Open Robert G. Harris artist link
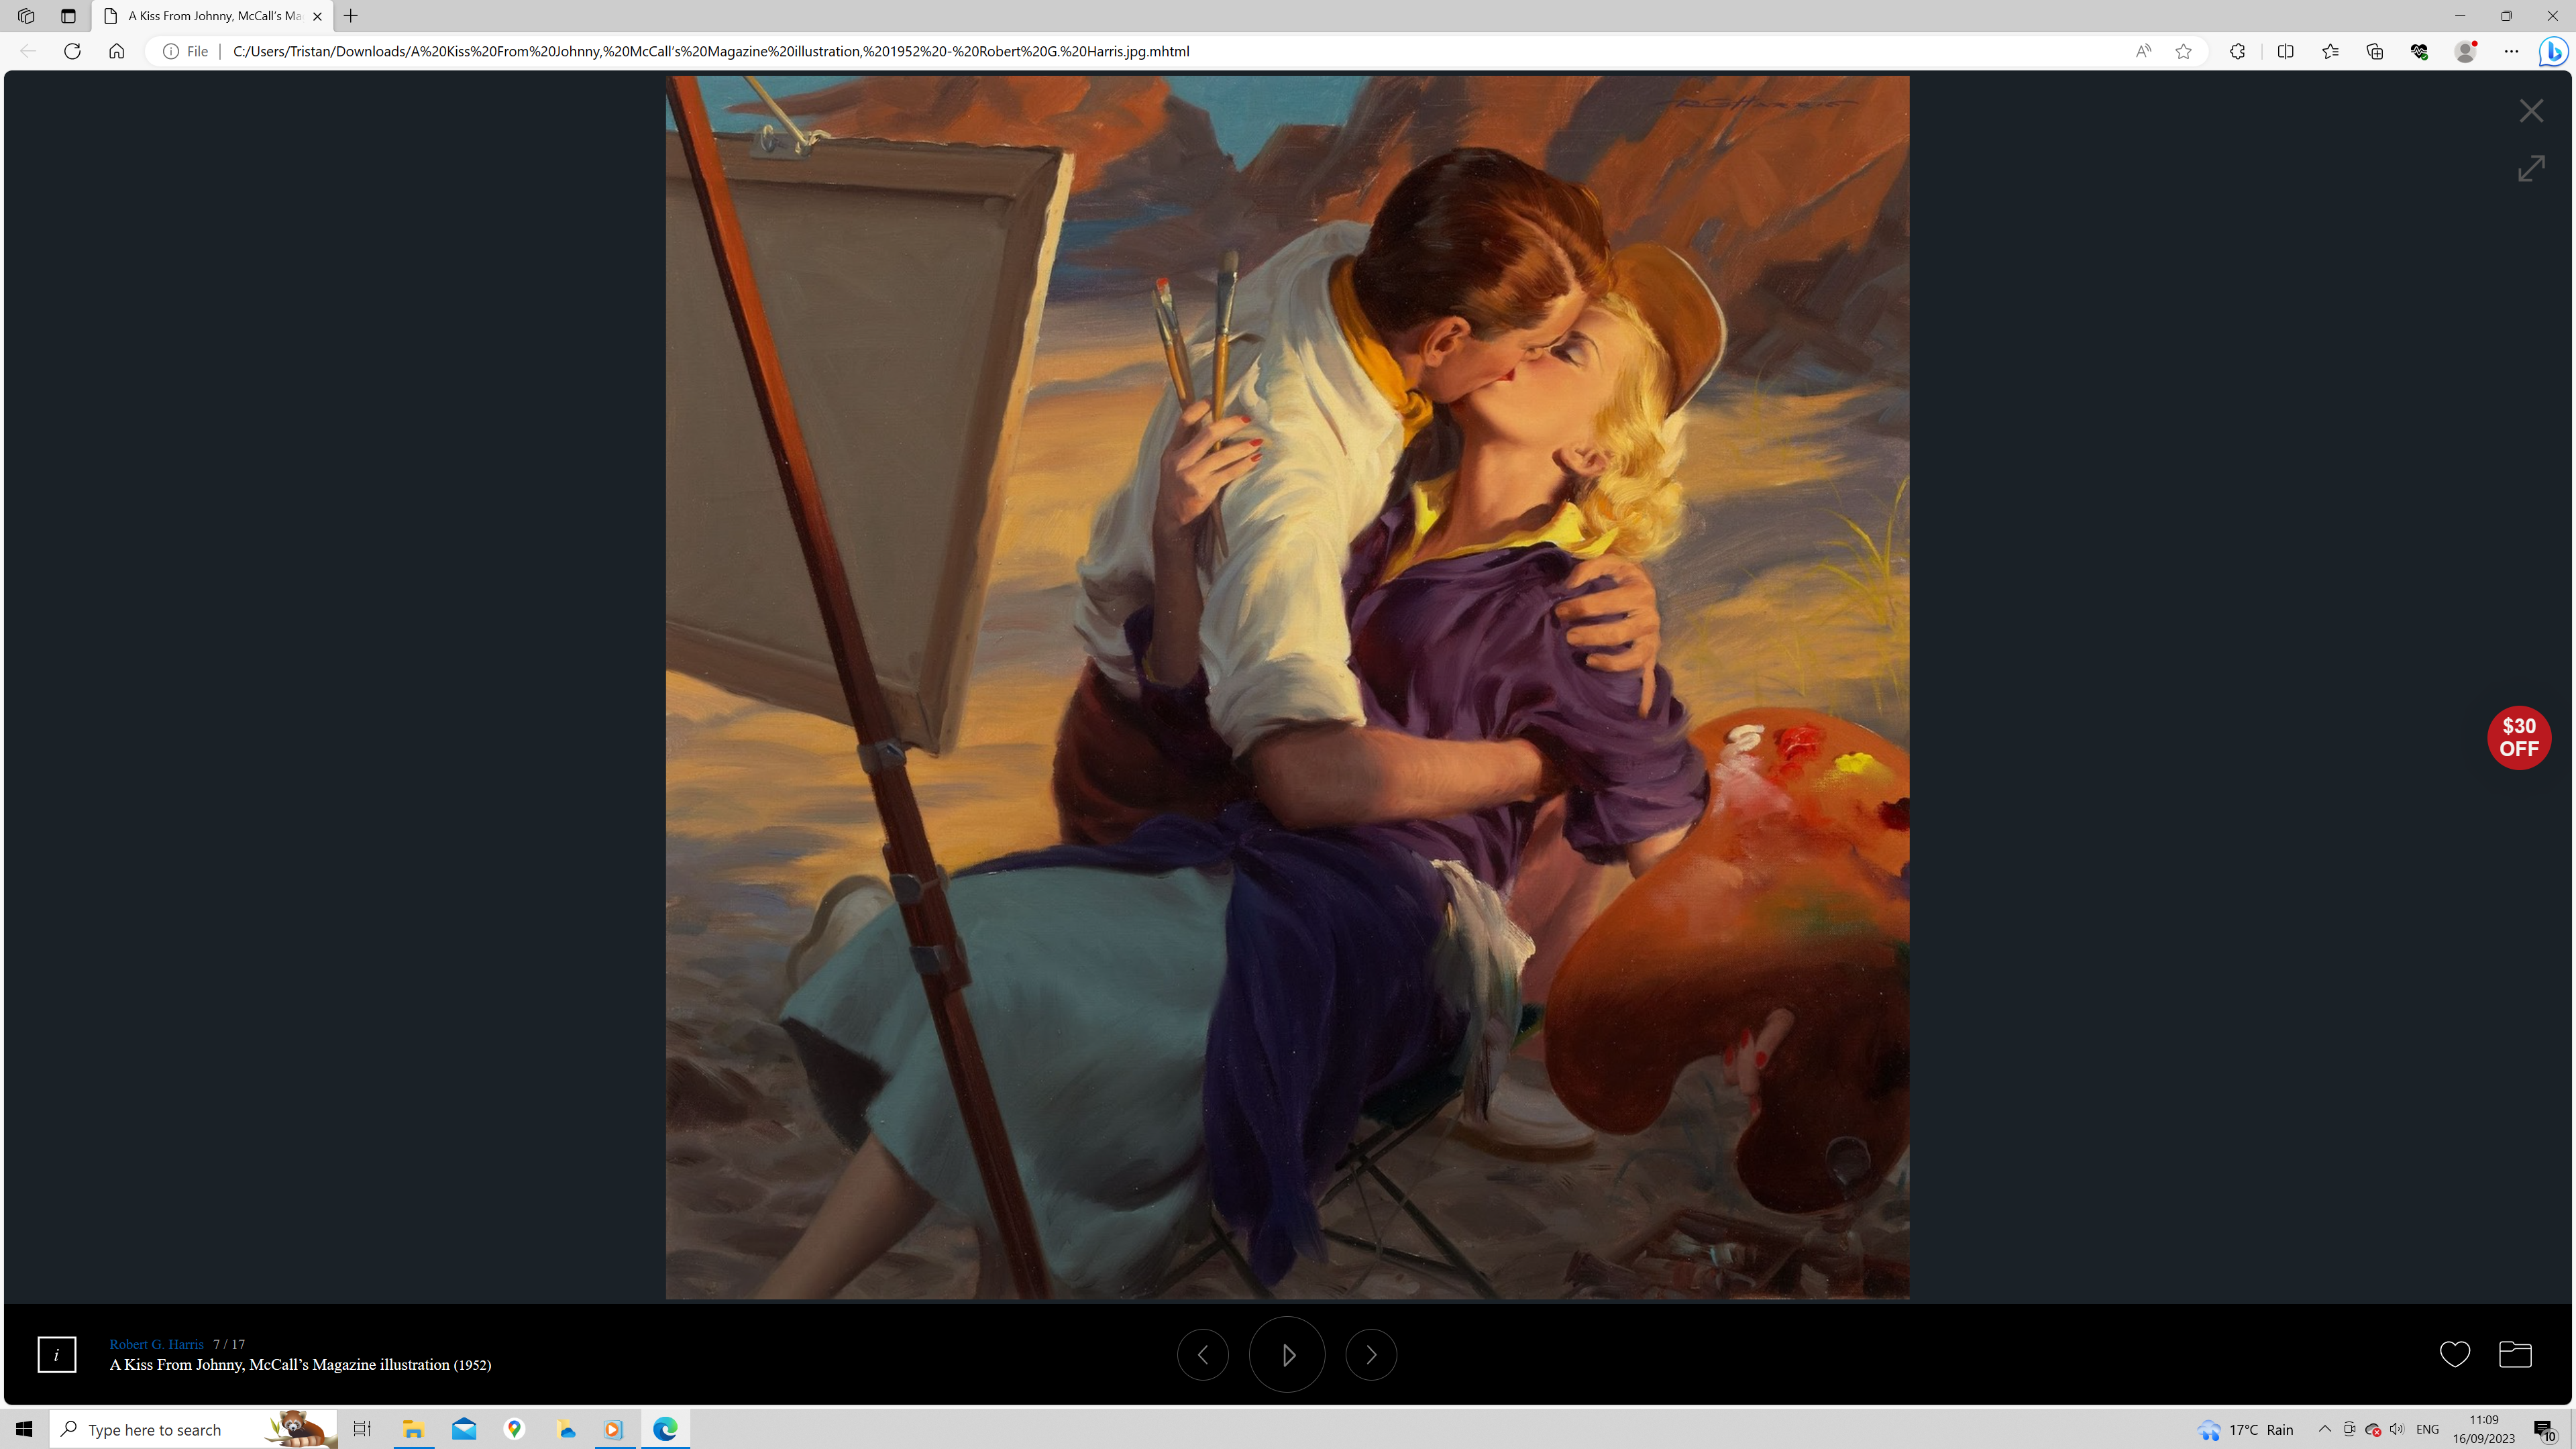The image size is (2576, 1449). [x=156, y=1344]
